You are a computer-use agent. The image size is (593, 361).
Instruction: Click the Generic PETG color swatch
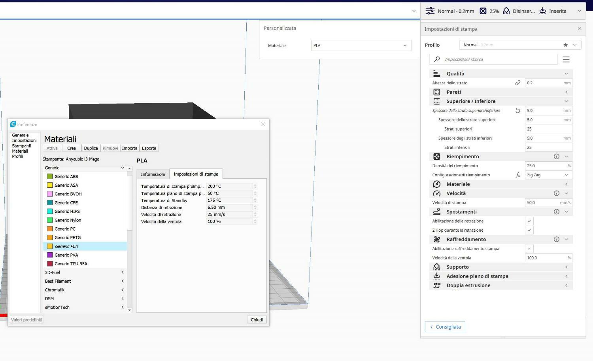tap(50, 238)
